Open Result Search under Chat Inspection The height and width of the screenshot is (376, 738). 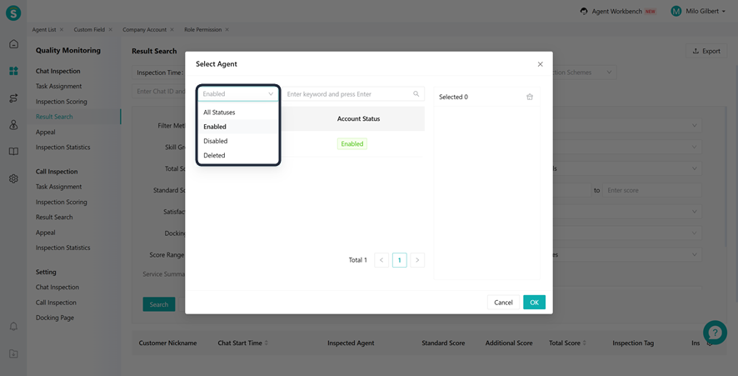click(54, 117)
